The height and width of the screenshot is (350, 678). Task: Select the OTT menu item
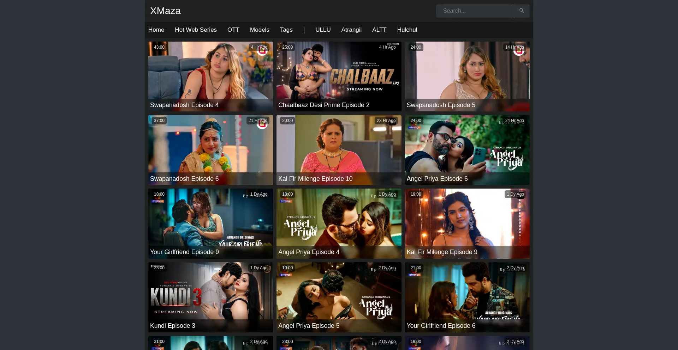pyautogui.click(x=233, y=30)
